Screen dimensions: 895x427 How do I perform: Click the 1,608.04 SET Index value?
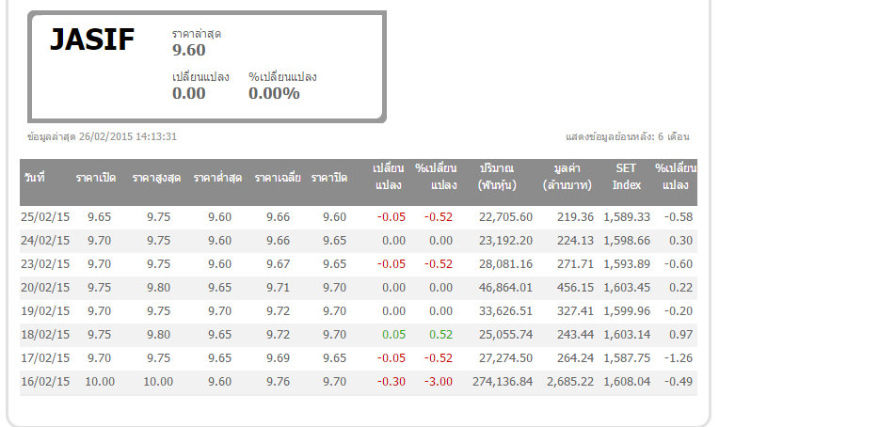(627, 382)
